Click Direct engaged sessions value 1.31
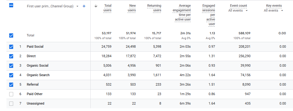 (x=212, y=56)
